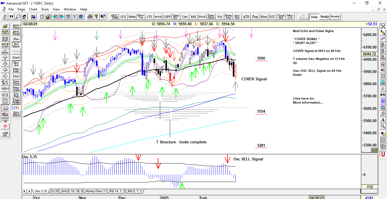Select Monthly timeframe button
The height and width of the screenshot is (199, 387).
335,17
